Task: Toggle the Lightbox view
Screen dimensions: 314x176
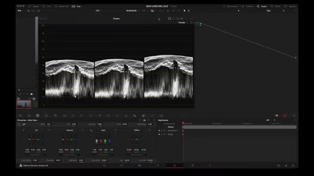Action: pos(290,6)
